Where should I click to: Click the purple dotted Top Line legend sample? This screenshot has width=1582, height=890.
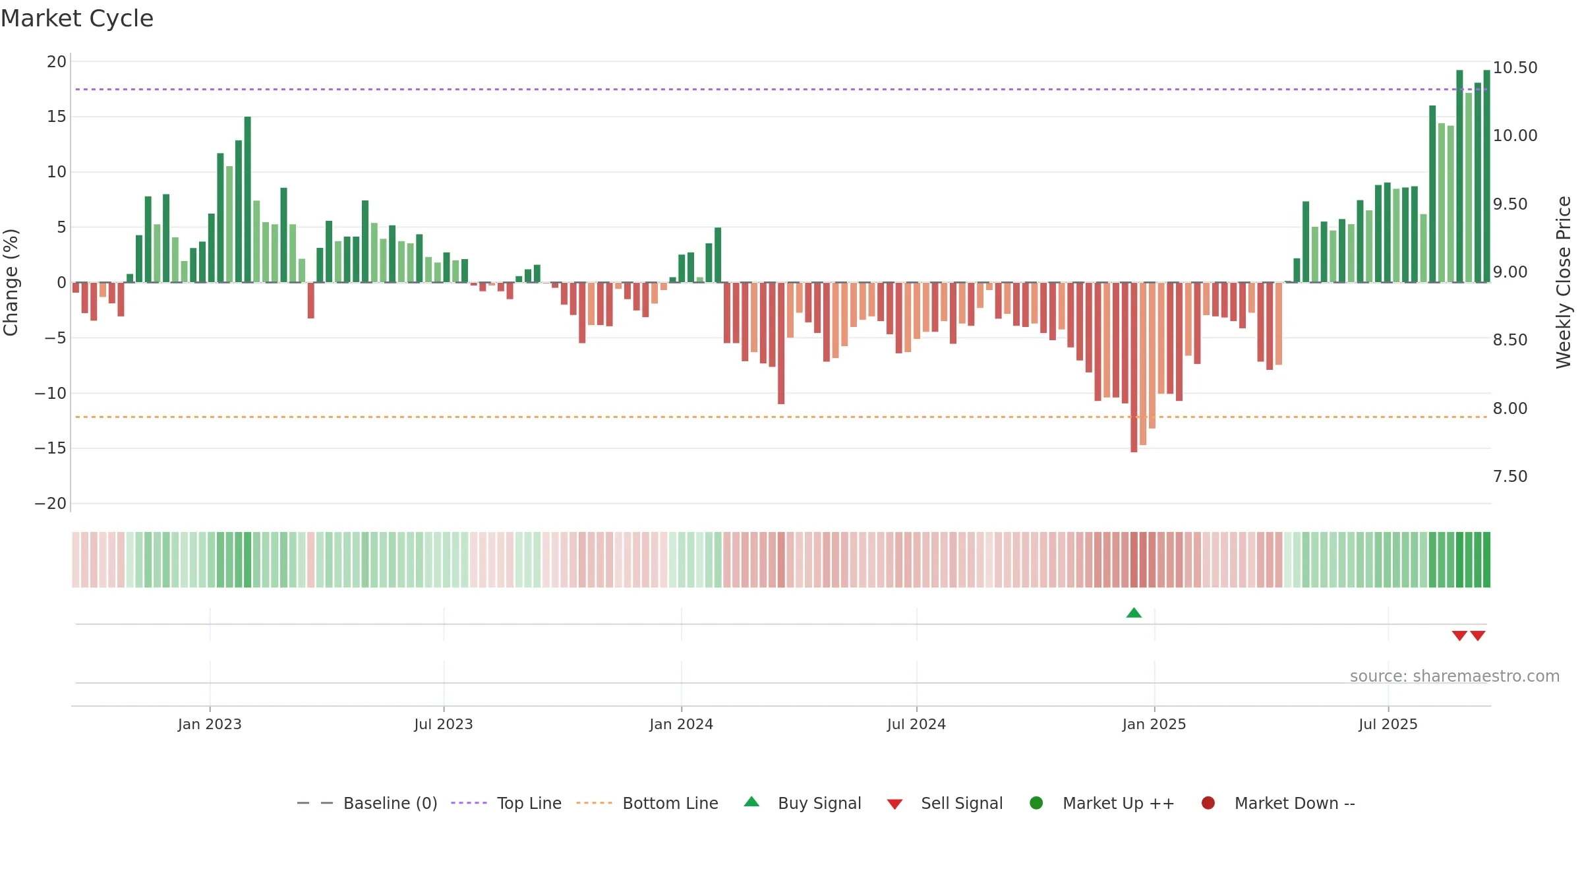[469, 803]
